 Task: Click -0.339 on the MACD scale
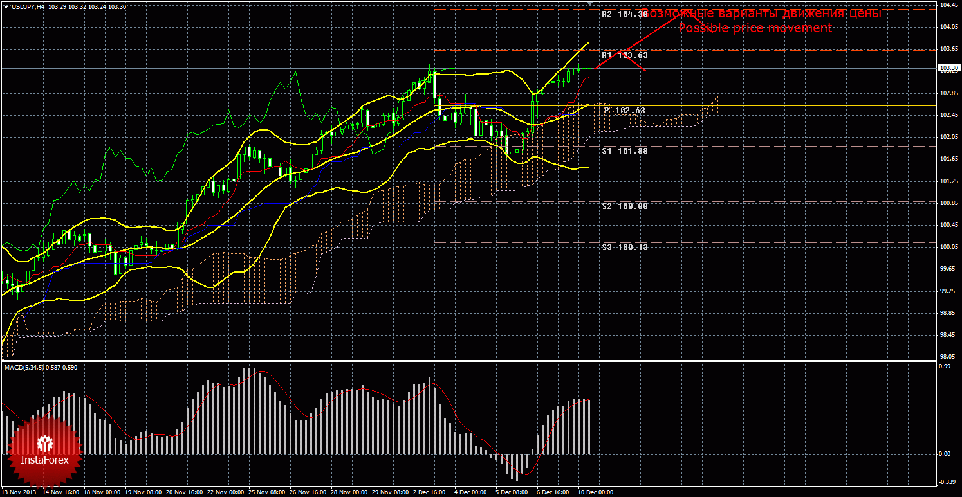[x=948, y=482]
